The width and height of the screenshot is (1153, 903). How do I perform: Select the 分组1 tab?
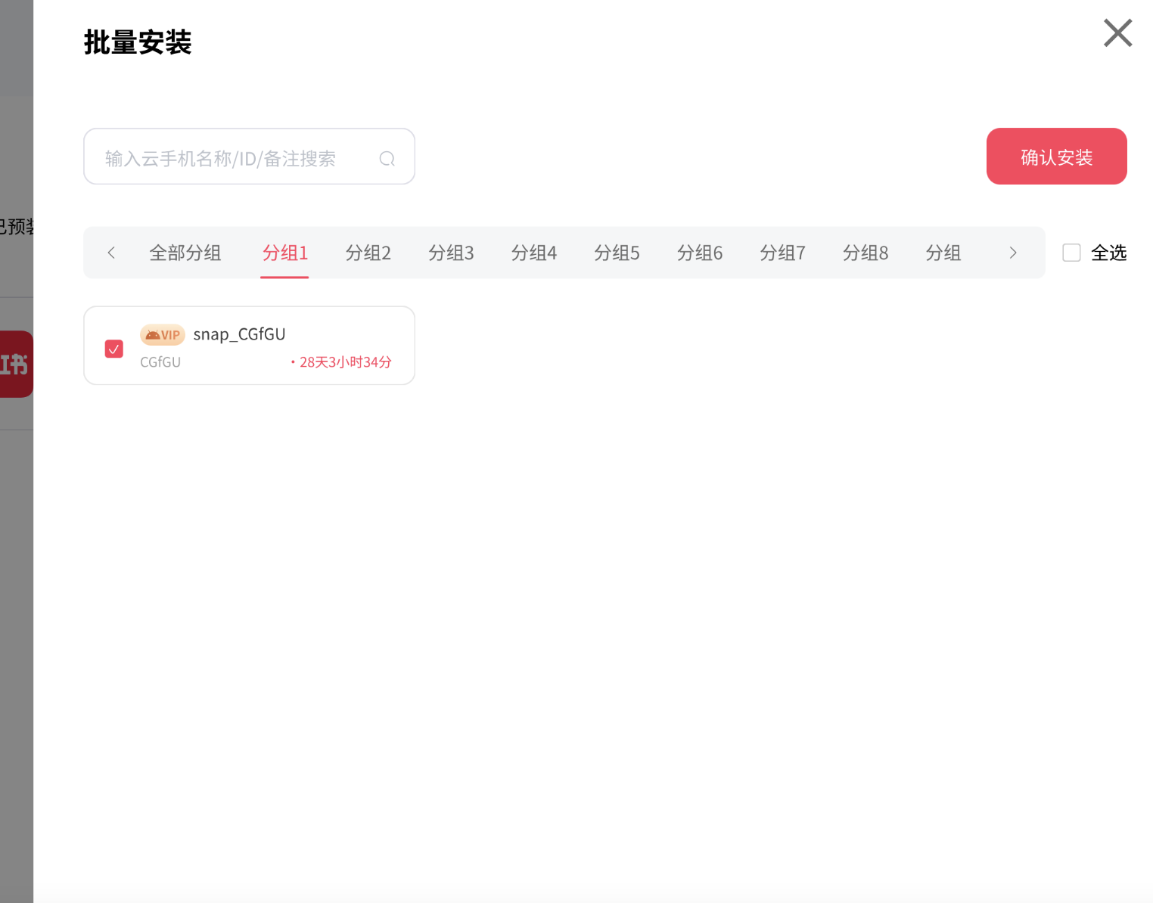point(284,253)
